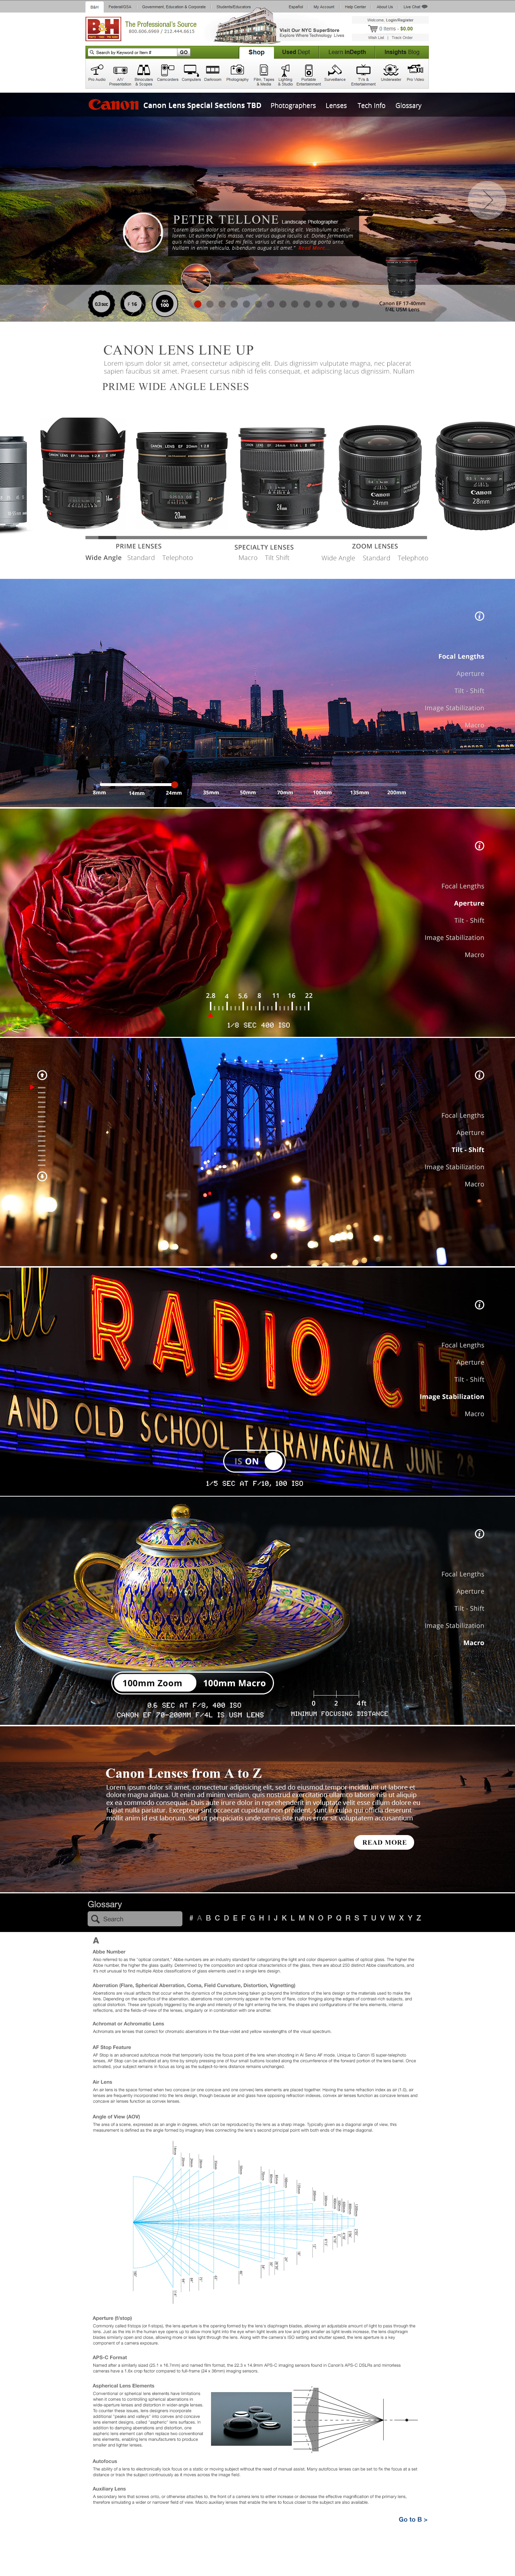Choose Focal Lengths in skyline panel menu
The height and width of the screenshot is (2576, 515).
click(461, 656)
